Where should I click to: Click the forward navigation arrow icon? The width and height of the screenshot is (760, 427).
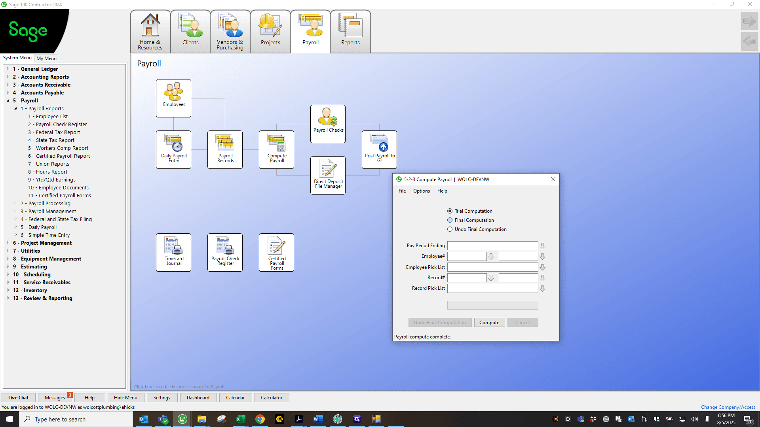point(749,21)
